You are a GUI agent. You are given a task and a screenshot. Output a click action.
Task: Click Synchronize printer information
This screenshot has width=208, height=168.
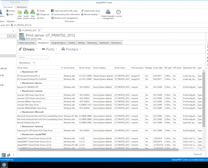[x=66, y=14]
